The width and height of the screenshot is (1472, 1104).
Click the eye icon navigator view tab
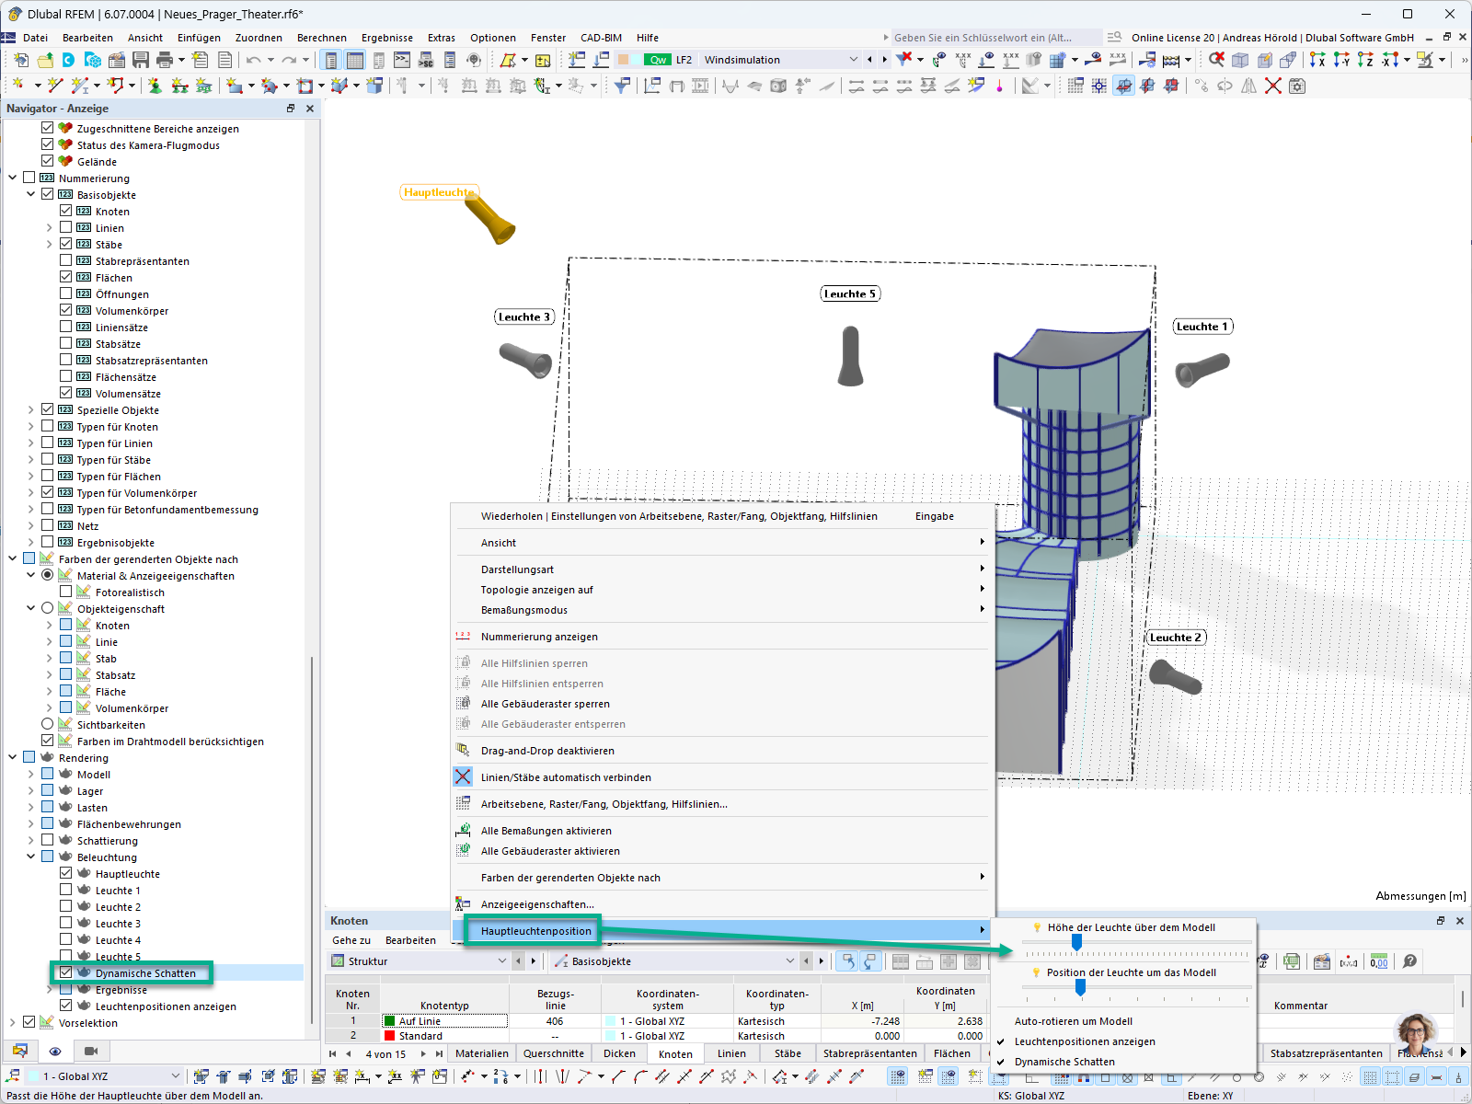pyautogui.click(x=55, y=1051)
